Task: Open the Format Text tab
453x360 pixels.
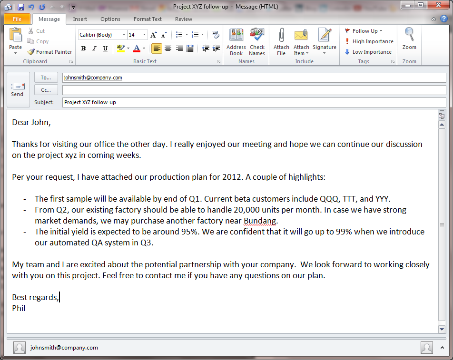Action: tap(148, 19)
